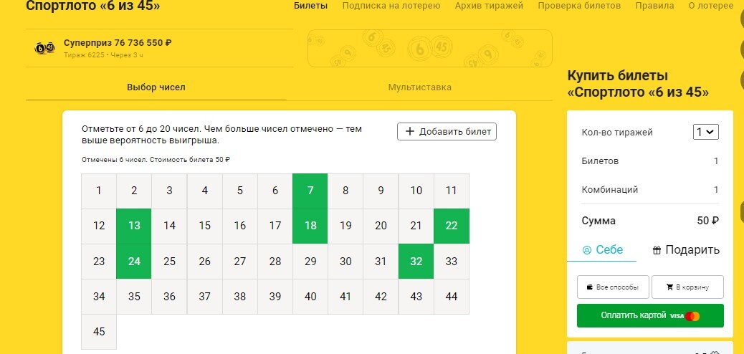Screen dimensions: 744x354
Task: Deselect number 13 on the grid
Action: [134, 226]
